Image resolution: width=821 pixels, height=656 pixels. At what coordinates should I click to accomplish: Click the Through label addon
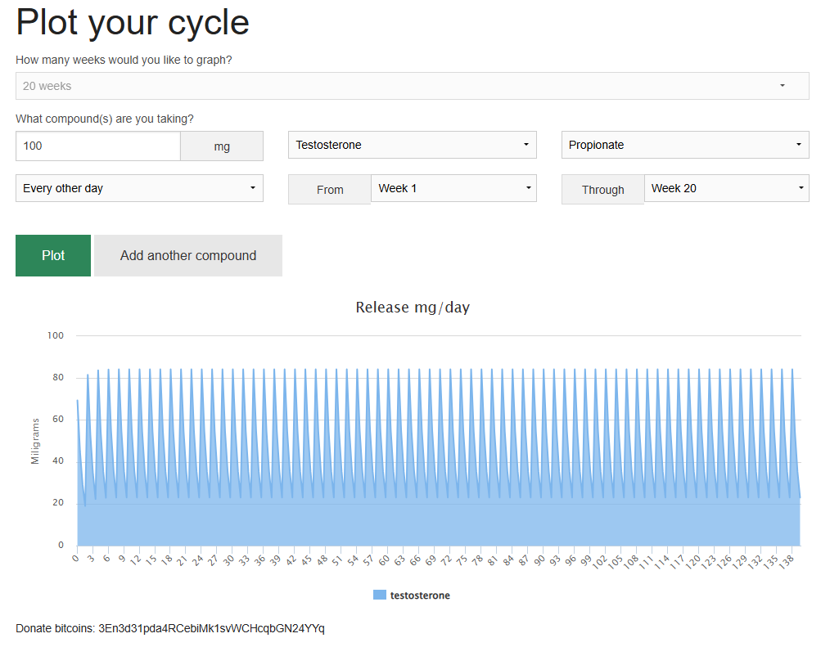(x=602, y=190)
